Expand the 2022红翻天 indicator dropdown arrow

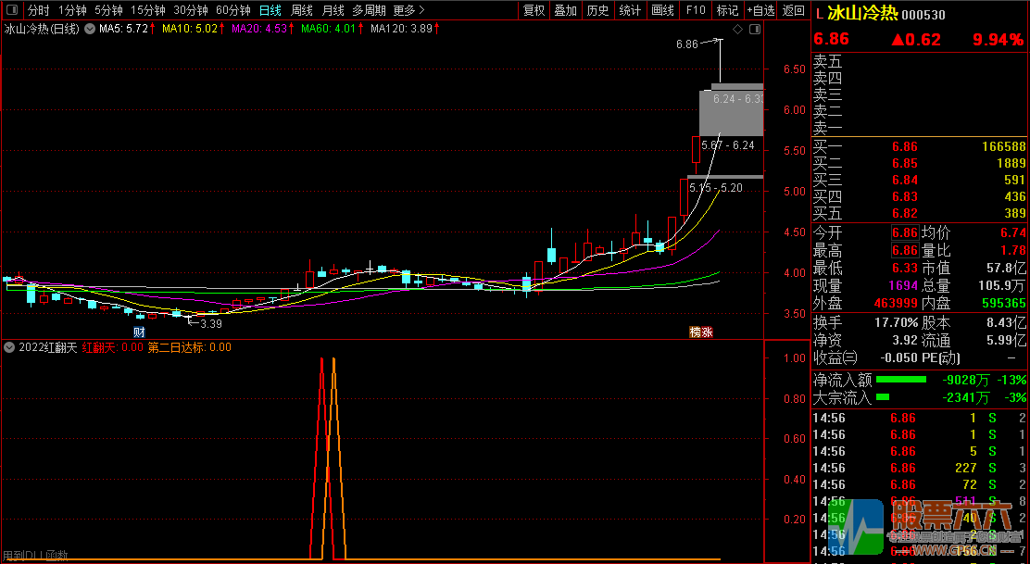tap(9, 347)
